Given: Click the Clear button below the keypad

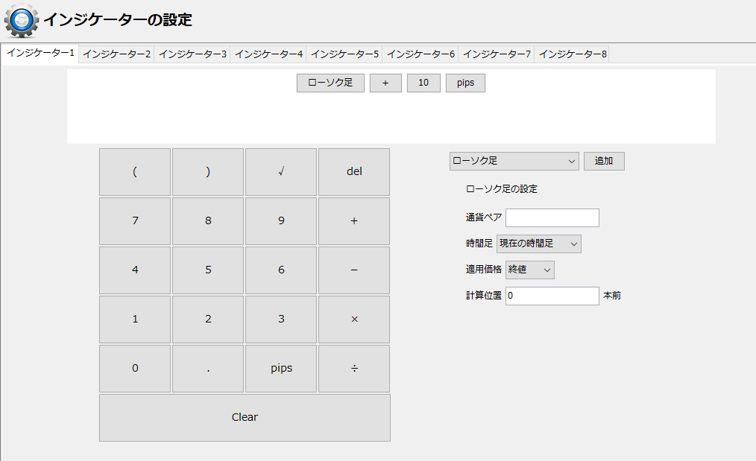Looking at the screenshot, I should coord(245,417).
